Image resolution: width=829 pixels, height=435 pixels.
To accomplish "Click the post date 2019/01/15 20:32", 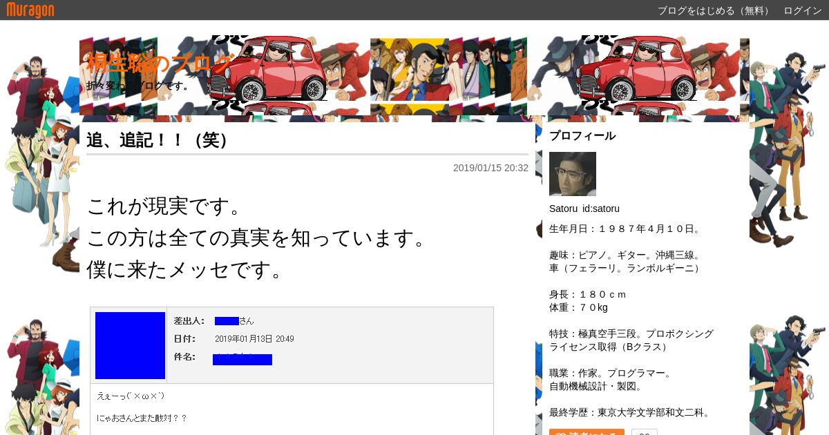I will (x=490, y=168).
